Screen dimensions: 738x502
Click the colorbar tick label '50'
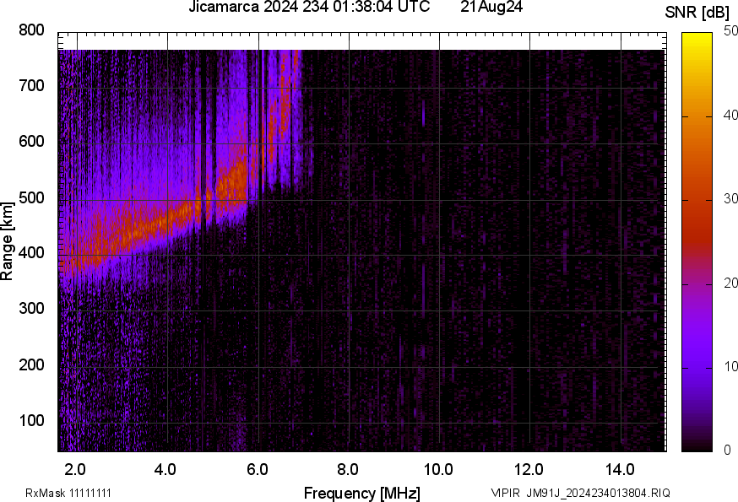pos(731,31)
